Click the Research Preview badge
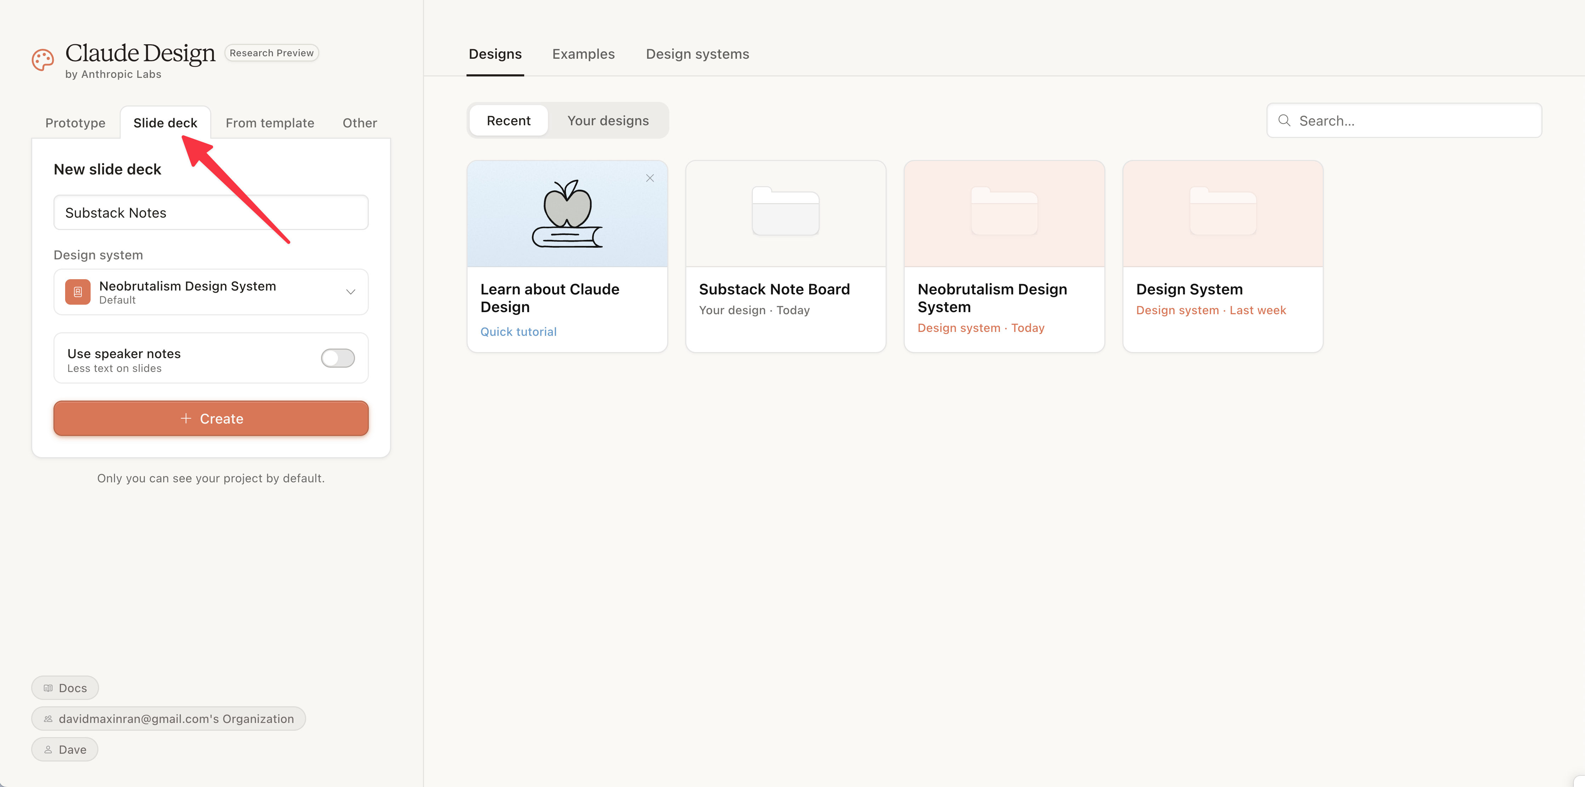The width and height of the screenshot is (1585, 787). 271,53
